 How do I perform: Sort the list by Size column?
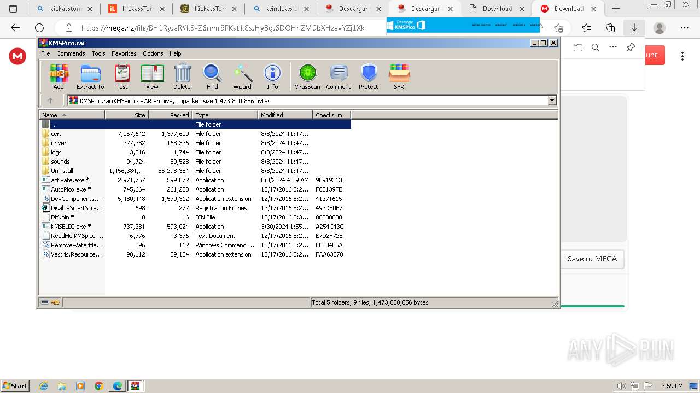(x=126, y=115)
